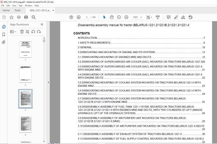Click the upload to cloud icon

pyautogui.click(x=19, y=17)
